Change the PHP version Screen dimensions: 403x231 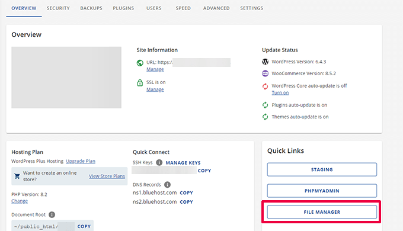[x=20, y=201]
